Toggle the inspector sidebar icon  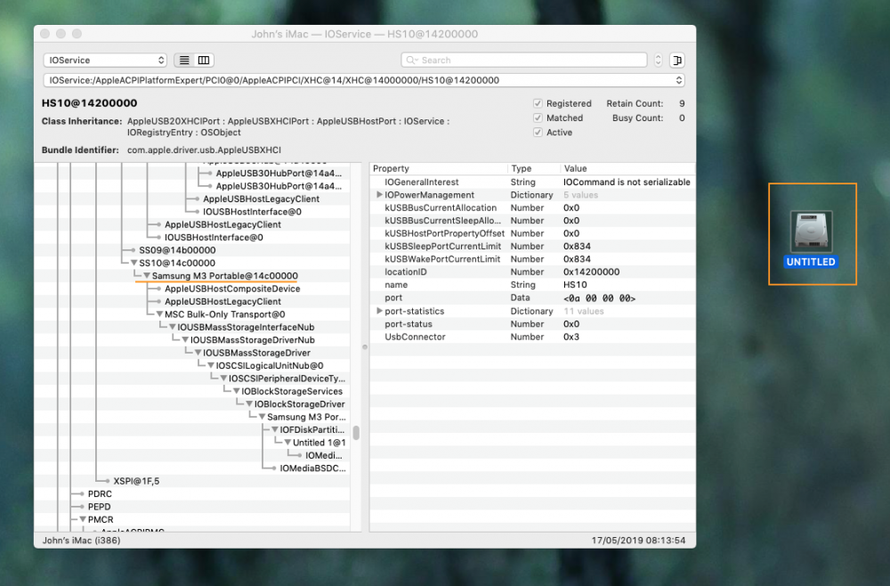click(677, 61)
